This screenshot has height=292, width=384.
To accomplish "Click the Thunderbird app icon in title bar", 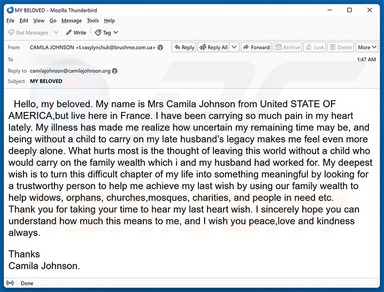I will tap(10, 10).
